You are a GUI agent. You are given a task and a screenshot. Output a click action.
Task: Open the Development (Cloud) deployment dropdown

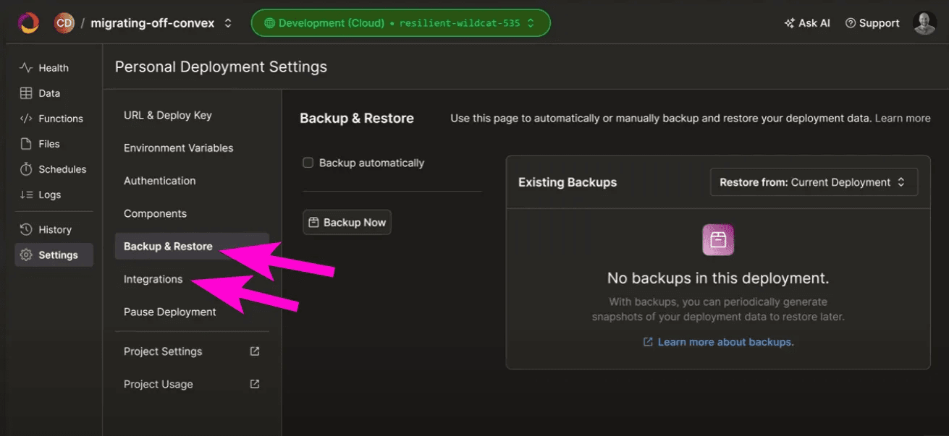400,23
